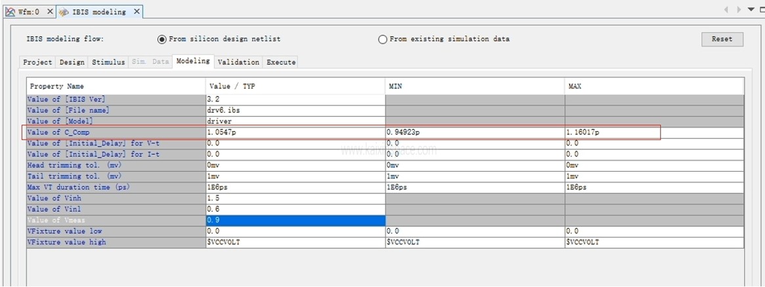Click the right tab scroll arrow
Image resolution: width=765 pixels, height=287 pixels.
tap(739, 10)
